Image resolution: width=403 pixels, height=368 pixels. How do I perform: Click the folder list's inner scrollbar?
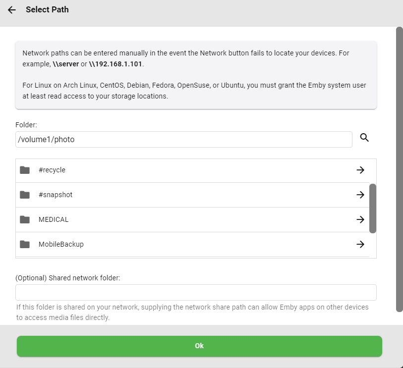(x=373, y=208)
